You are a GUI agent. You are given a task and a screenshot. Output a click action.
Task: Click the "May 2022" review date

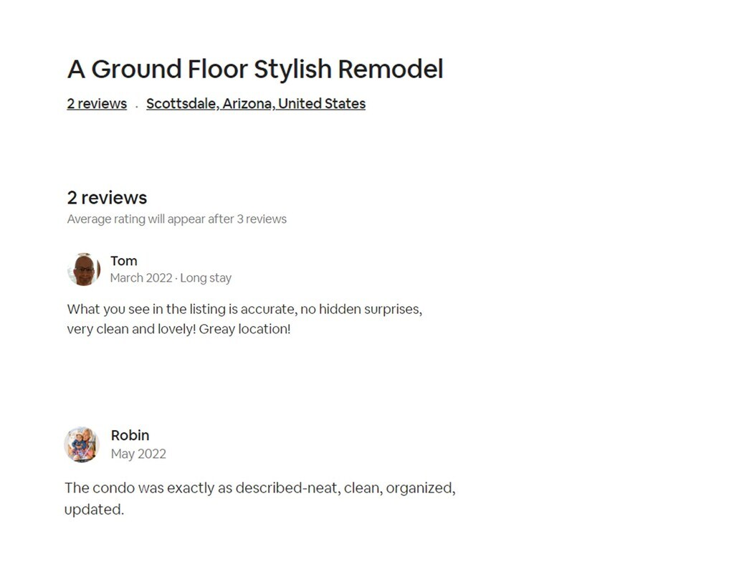point(138,454)
